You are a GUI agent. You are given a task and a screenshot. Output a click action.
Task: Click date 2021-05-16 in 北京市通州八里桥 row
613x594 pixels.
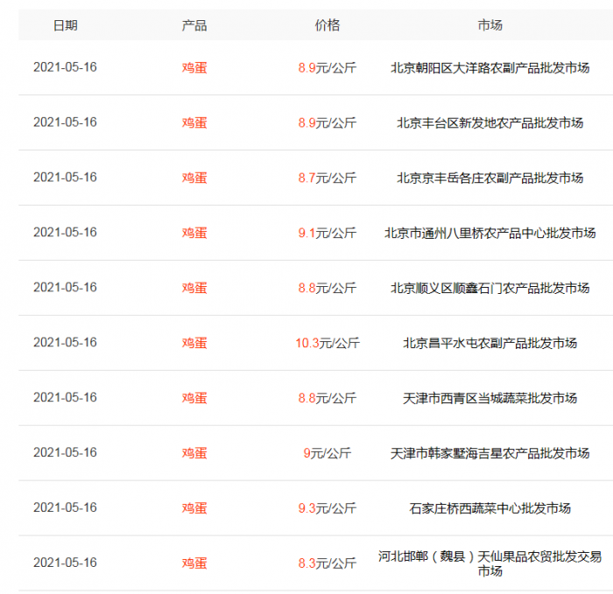(65, 233)
